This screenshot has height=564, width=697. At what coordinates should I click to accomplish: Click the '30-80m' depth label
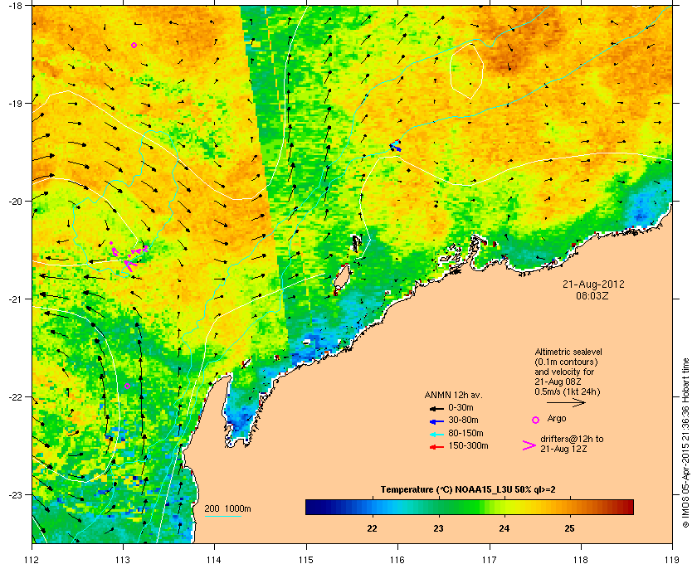point(463,420)
